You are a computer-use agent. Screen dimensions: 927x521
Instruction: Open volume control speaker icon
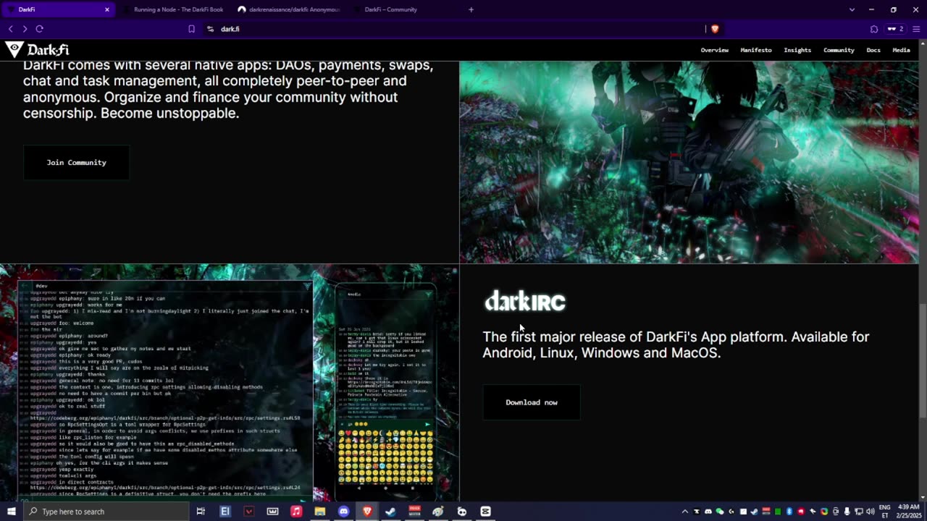pos(871,512)
